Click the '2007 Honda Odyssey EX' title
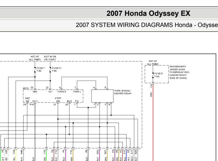Screen dimensions: 218x161 click(148, 14)
